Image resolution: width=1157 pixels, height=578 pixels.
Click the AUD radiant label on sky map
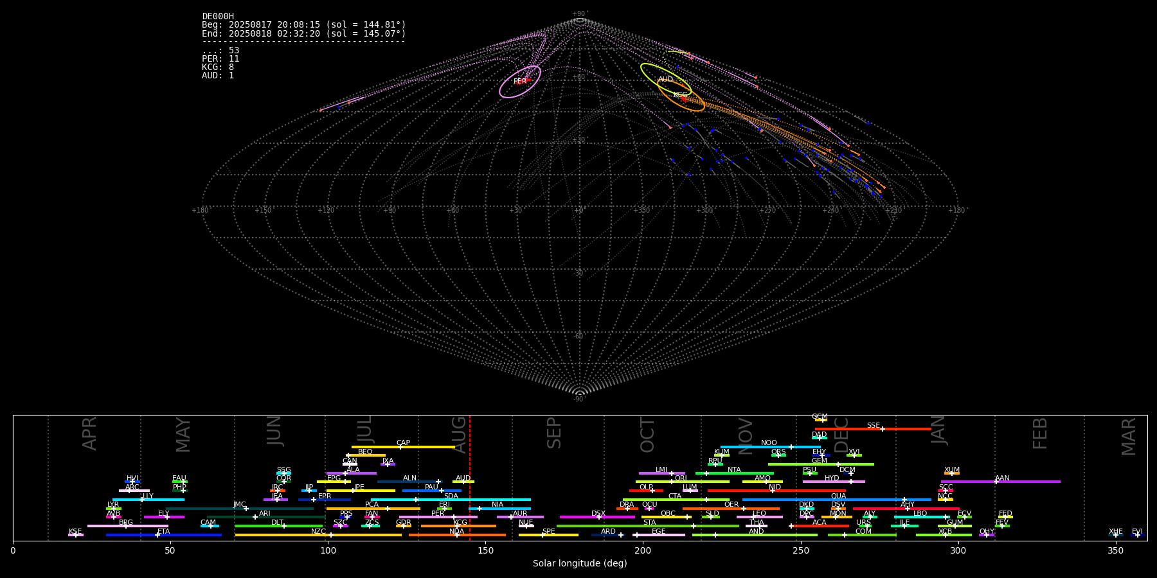[x=665, y=80]
